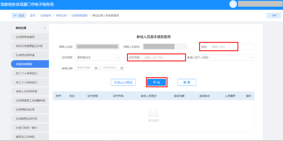Click the calendar icon of 参保日期止

(122, 68)
